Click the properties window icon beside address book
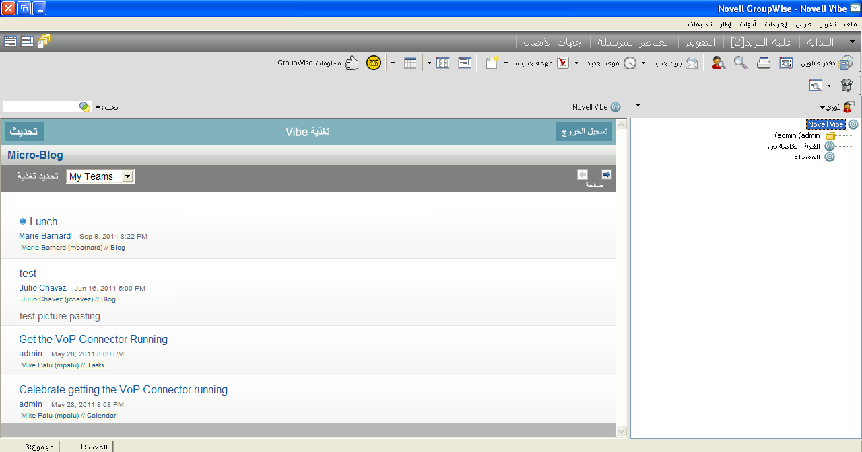The width and height of the screenshot is (862, 452). (786, 63)
